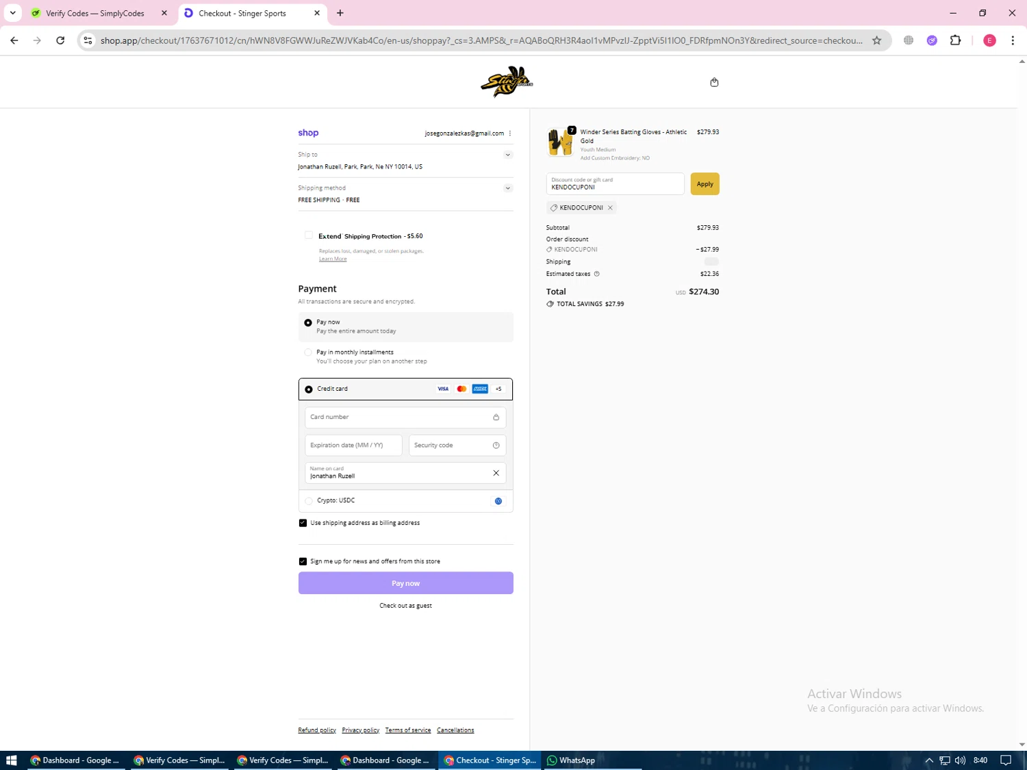Image resolution: width=1027 pixels, height=770 pixels.
Task: Open the volume control in system tray
Action: click(x=960, y=760)
